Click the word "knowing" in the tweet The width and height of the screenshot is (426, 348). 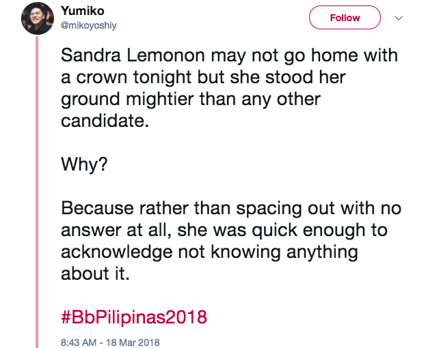tap(246, 252)
